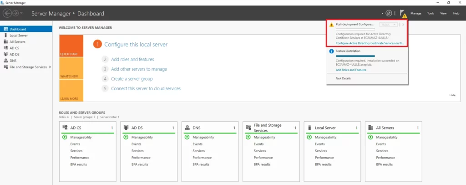Click Dashboard grid icon in sidebar
Screen dimensions: 466x185
(5, 29)
